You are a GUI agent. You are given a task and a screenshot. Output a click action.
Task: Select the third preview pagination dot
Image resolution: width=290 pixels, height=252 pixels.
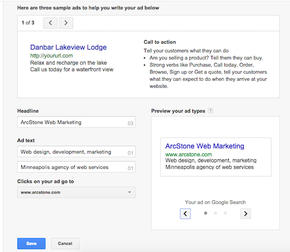click(225, 213)
